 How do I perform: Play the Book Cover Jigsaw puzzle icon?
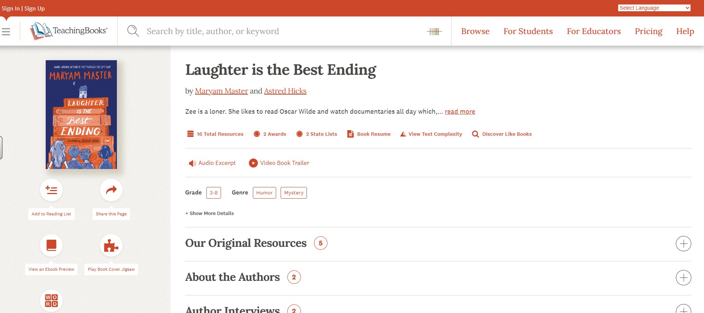[x=111, y=245]
